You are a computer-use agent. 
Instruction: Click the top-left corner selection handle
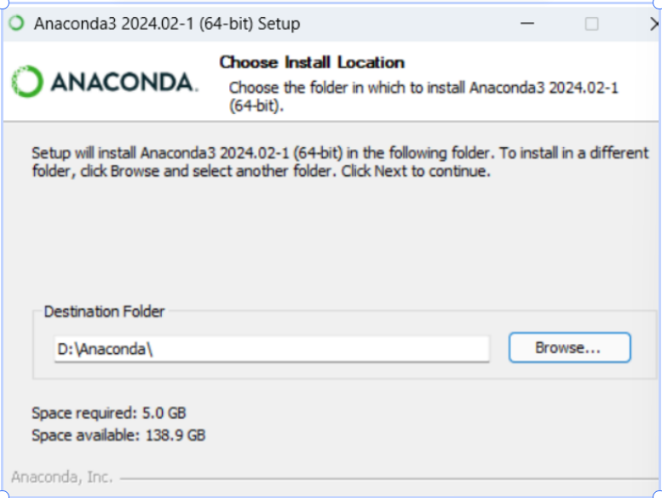click(x=3, y=3)
